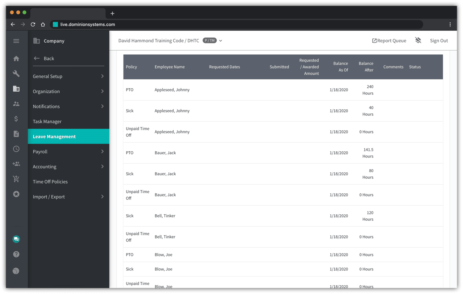Open the star favorites sidebar icon

(x=16, y=194)
